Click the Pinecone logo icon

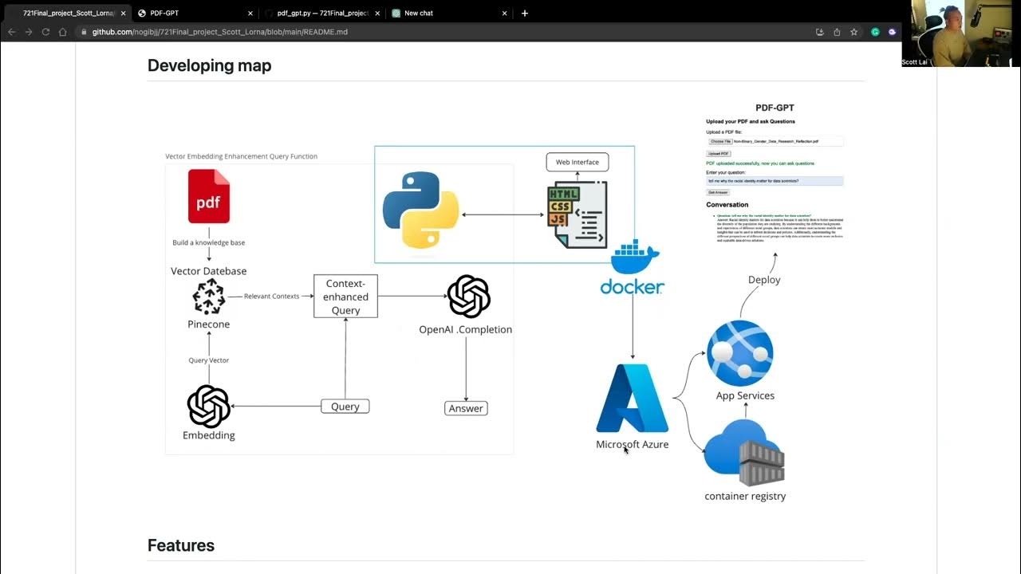(x=209, y=297)
